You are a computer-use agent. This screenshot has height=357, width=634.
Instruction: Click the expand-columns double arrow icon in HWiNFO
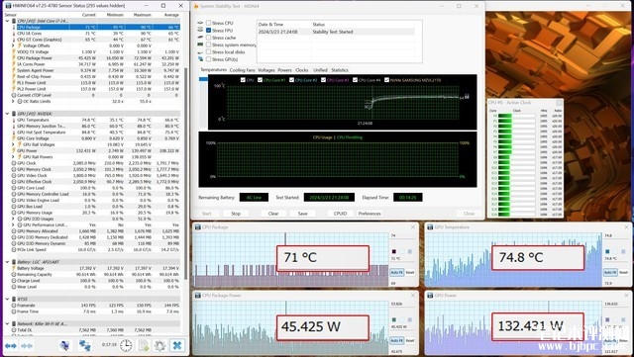pyautogui.click(x=11, y=346)
